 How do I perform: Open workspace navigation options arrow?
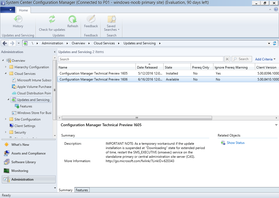[x=55, y=188]
